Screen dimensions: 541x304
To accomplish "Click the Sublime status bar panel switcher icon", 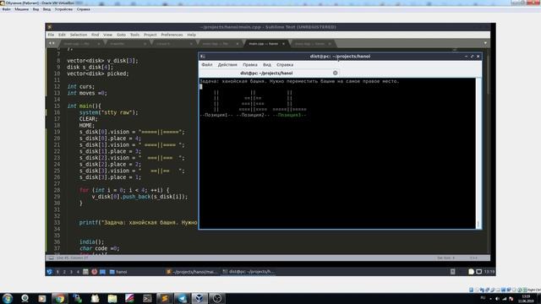I will point(51,258).
